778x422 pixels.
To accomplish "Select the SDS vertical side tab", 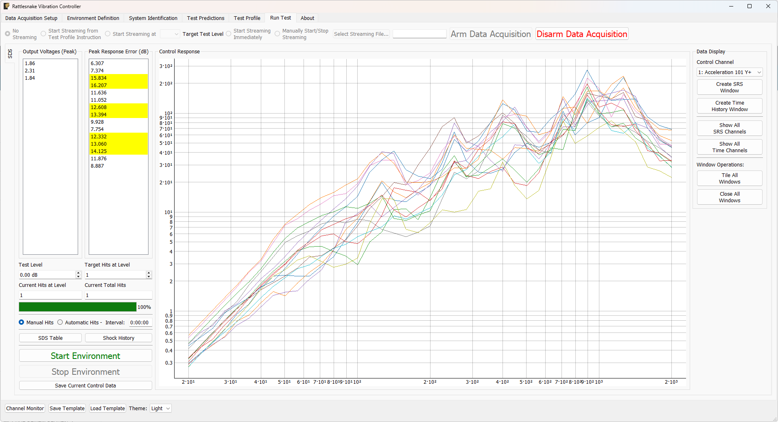I will pyautogui.click(x=10, y=54).
